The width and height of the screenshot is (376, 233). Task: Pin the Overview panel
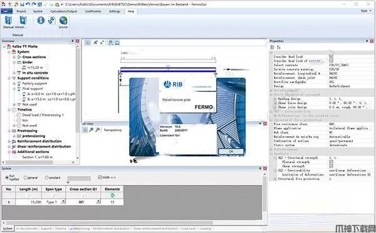click(x=73, y=41)
